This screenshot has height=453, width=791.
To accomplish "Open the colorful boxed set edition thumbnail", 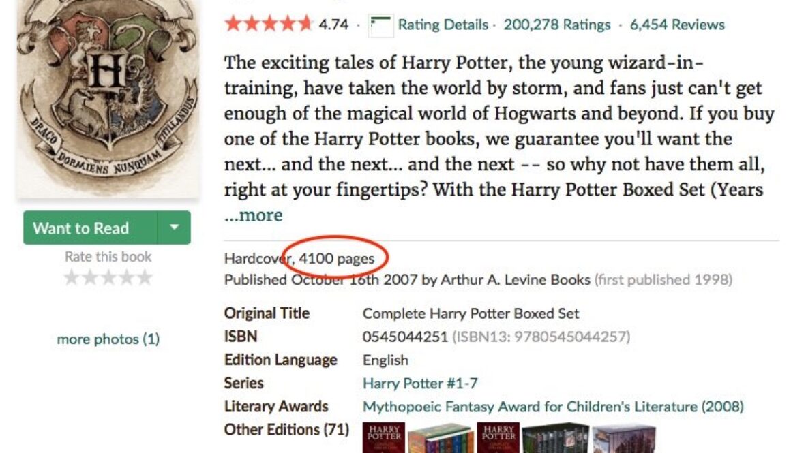I will (x=440, y=439).
